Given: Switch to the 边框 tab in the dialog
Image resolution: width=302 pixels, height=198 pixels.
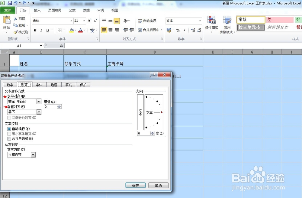Looking at the screenshot, I should tap(54, 85).
